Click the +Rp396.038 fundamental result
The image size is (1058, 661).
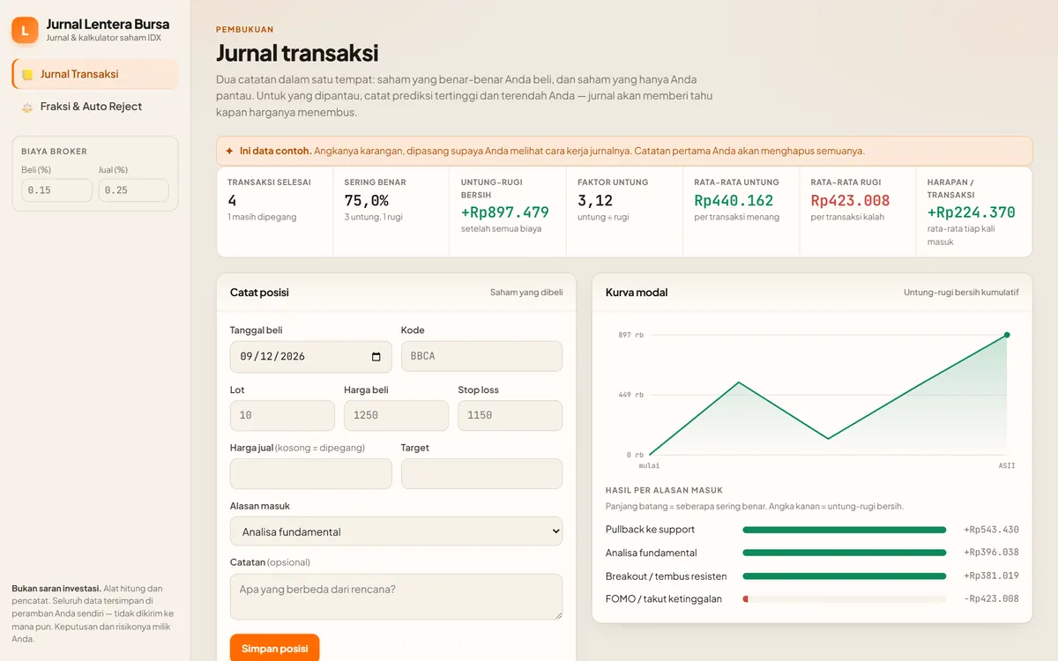991,553
